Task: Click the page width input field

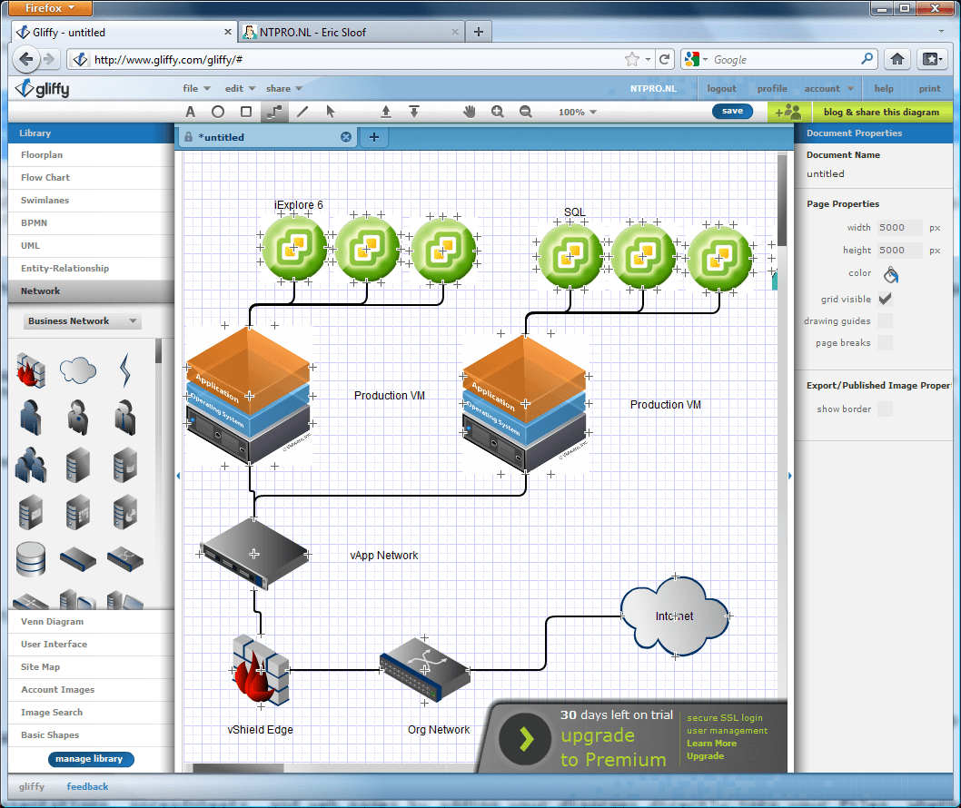Action: tap(899, 228)
